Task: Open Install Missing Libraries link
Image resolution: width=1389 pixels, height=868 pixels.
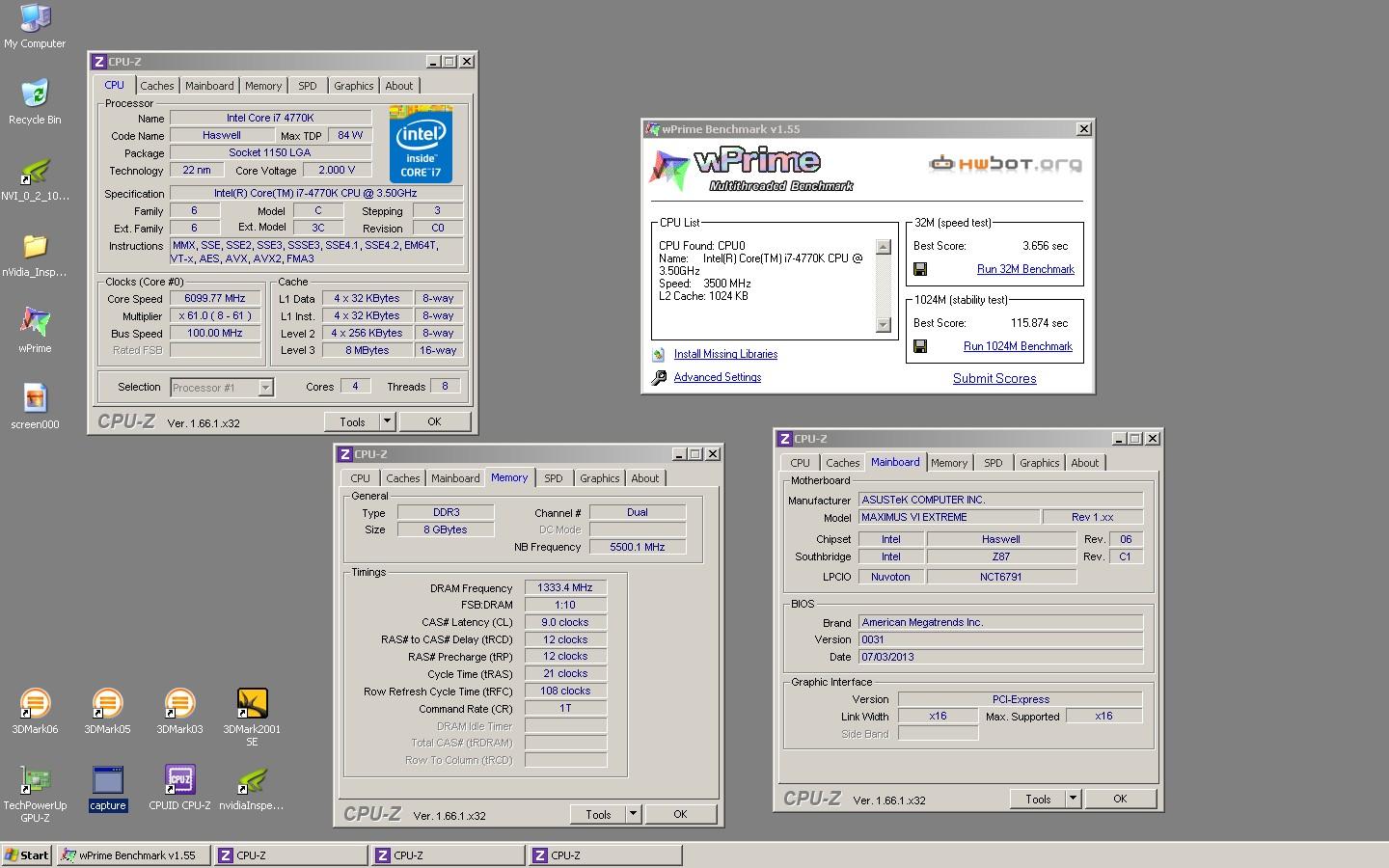Action: pos(725,354)
